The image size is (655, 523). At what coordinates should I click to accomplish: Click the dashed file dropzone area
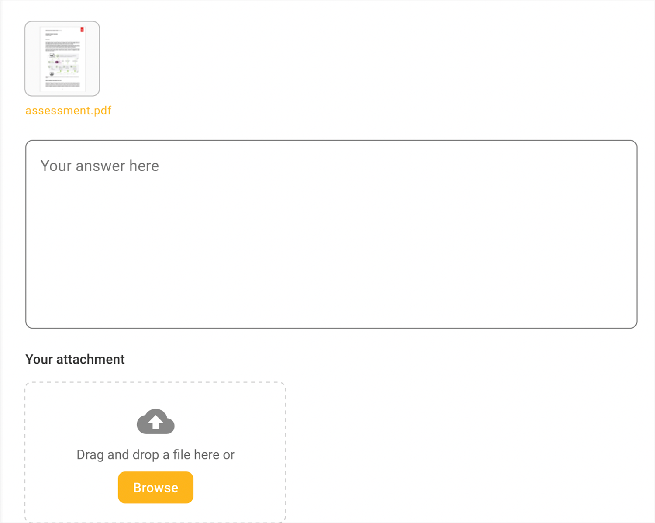(155, 450)
